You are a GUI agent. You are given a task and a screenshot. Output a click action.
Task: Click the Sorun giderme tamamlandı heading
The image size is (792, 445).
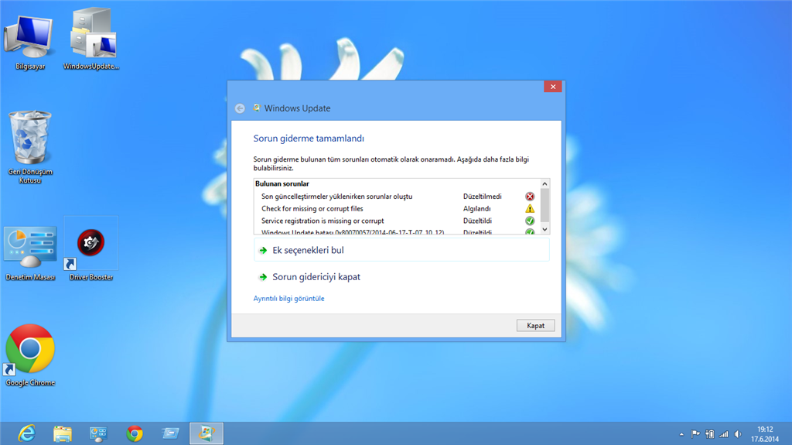click(x=309, y=138)
